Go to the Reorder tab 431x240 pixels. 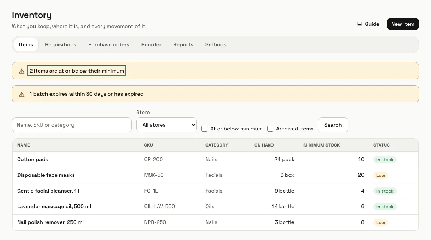click(x=151, y=44)
